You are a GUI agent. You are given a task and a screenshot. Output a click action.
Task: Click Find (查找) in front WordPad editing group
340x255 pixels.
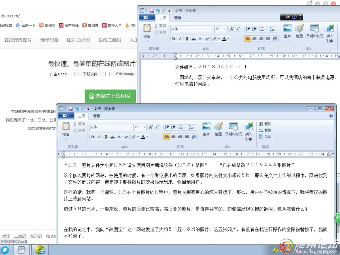click(265, 124)
